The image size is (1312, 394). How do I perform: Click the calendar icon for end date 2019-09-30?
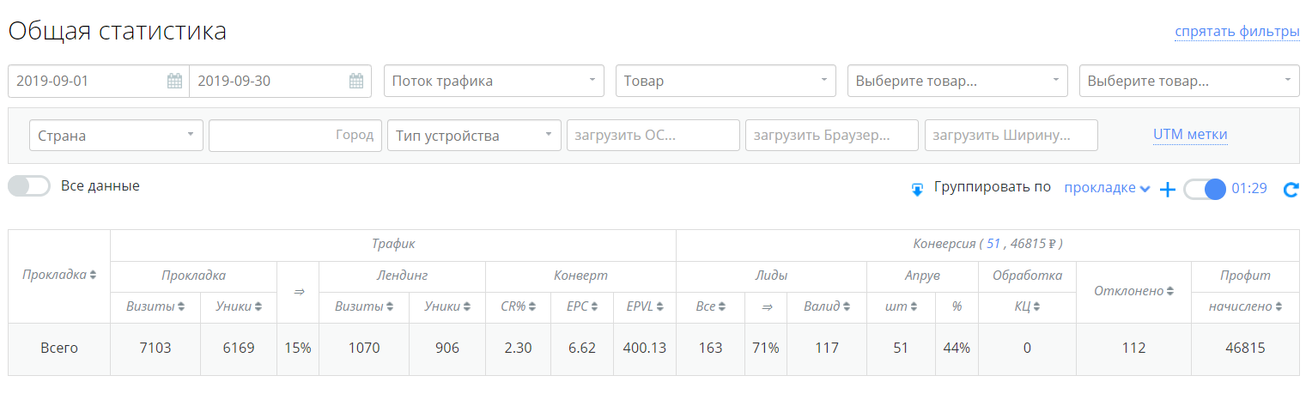[x=356, y=82]
